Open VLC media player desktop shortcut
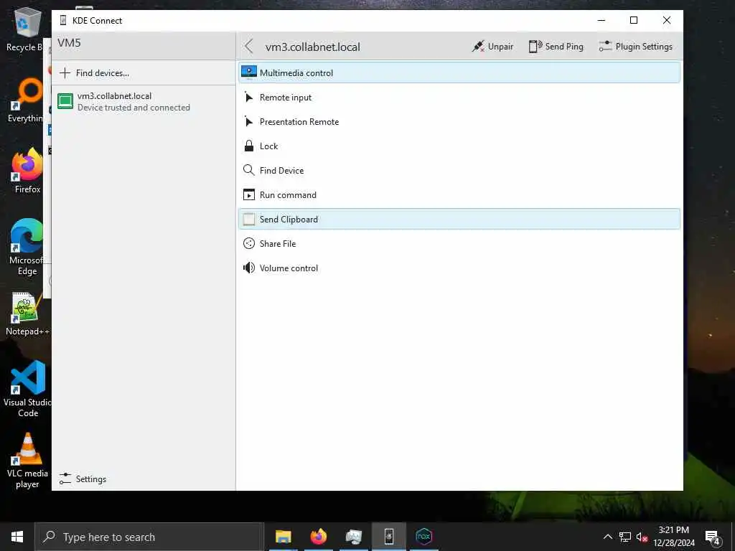This screenshot has width=735, height=551. tap(27, 461)
